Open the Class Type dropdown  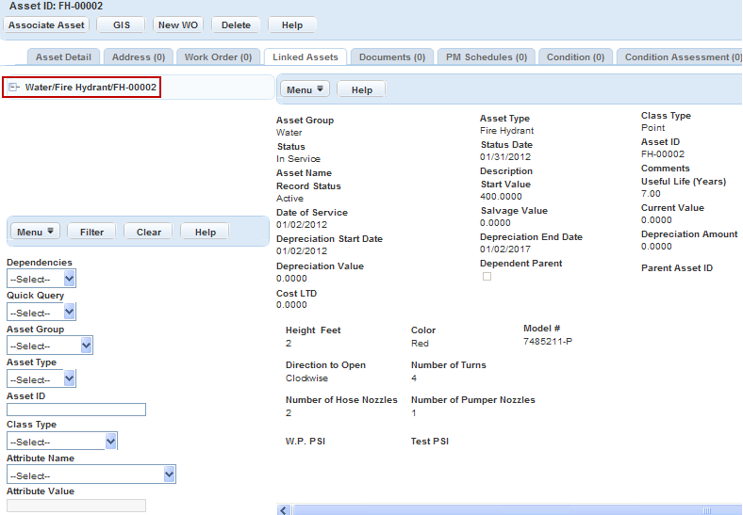coord(62,441)
